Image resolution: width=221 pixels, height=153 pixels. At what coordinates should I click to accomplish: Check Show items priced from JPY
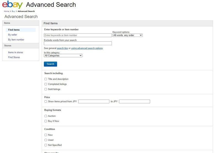click(46, 101)
